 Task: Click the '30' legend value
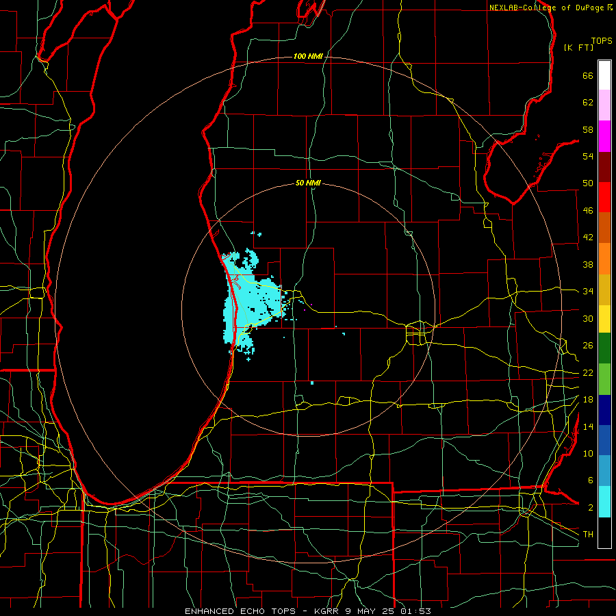click(588, 318)
